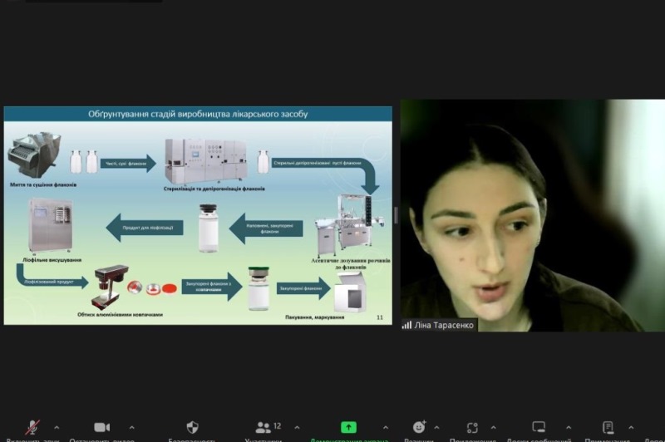
Task: Expand participants options arrow
Action: (x=297, y=428)
